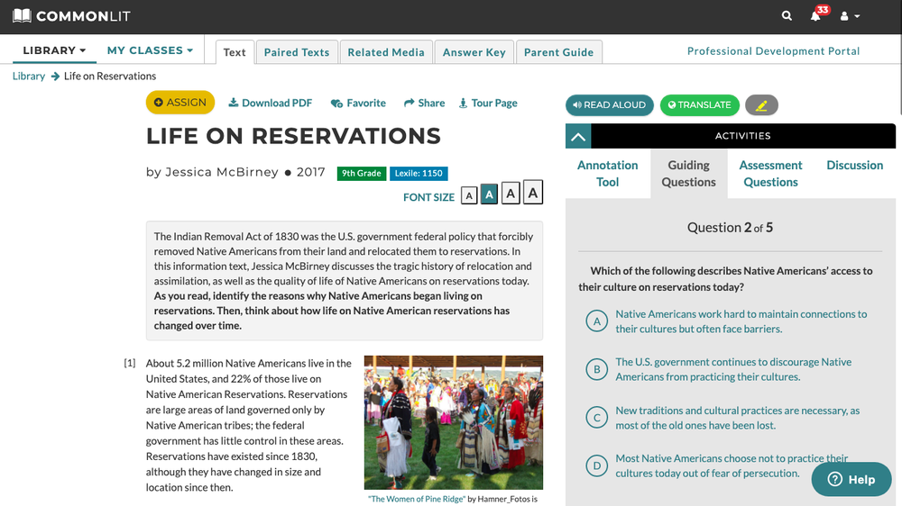Switch to the Text tab
The image size is (902, 506).
coord(235,52)
